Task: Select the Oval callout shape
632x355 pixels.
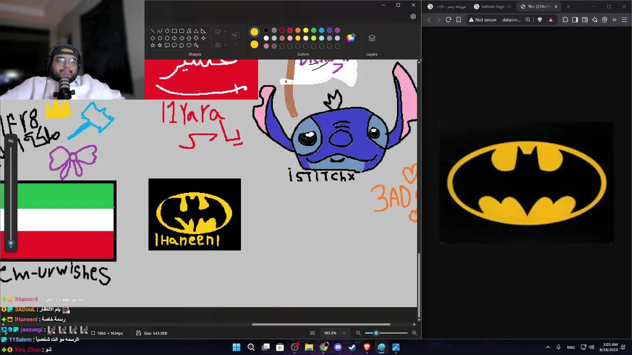Action: click(174, 45)
